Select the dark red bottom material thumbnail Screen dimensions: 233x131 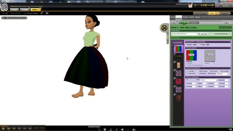click(x=178, y=98)
